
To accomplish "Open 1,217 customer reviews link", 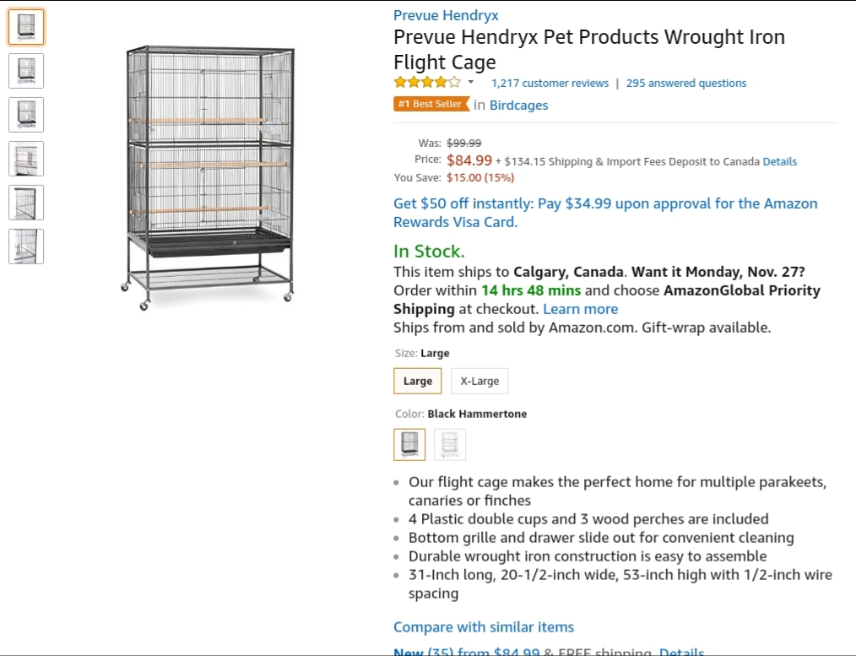I will (x=550, y=83).
